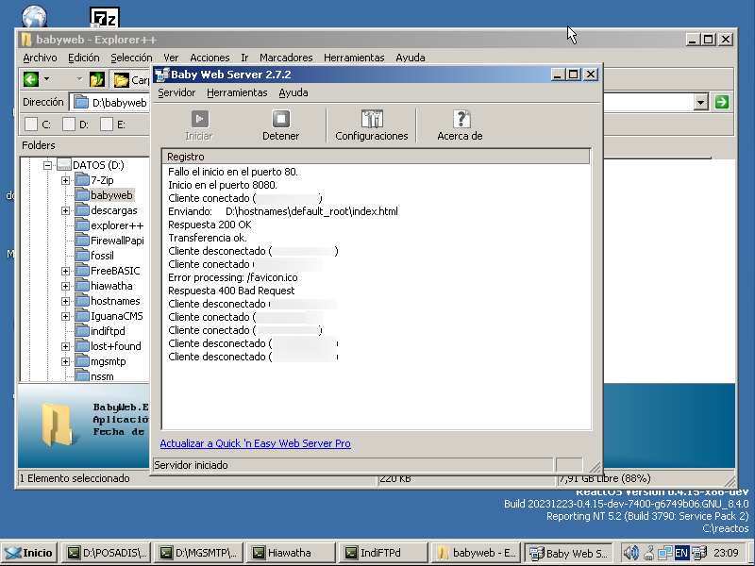Image resolution: width=755 pixels, height=566 pixels.
Task: Switch to D:\MGSMTP taskbar window
Action: tap(199, 553)
